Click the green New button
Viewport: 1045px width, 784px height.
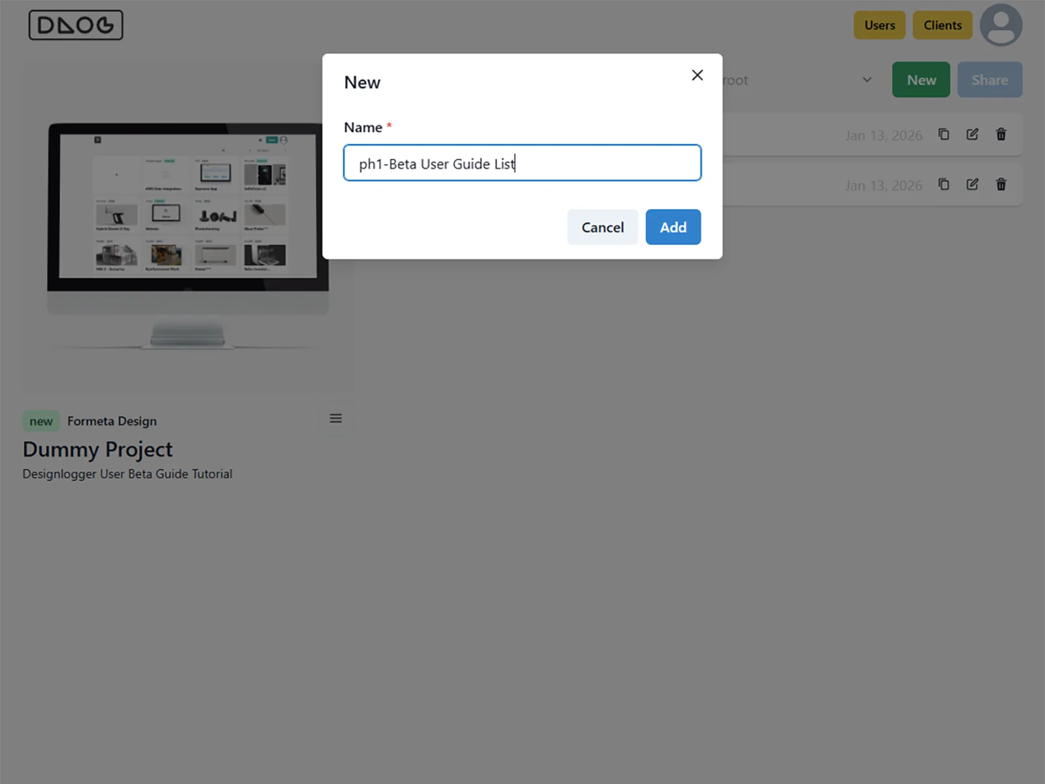coord(921,80)
